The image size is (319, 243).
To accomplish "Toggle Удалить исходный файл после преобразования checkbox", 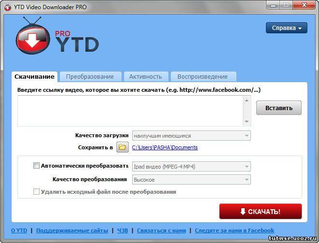I will (36, 192).
